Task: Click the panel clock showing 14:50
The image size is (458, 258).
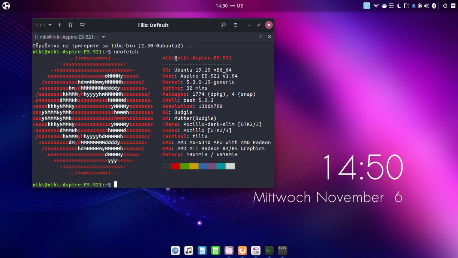Action: 221,6
